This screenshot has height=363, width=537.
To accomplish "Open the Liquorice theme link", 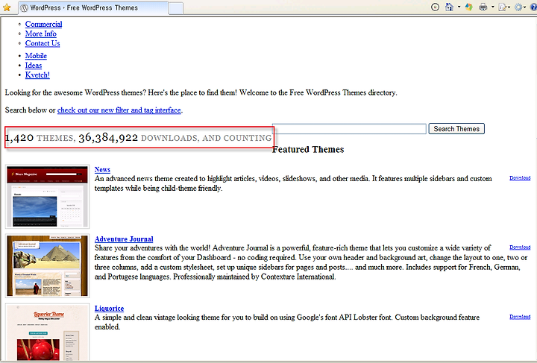I will (x=109, y=309).
